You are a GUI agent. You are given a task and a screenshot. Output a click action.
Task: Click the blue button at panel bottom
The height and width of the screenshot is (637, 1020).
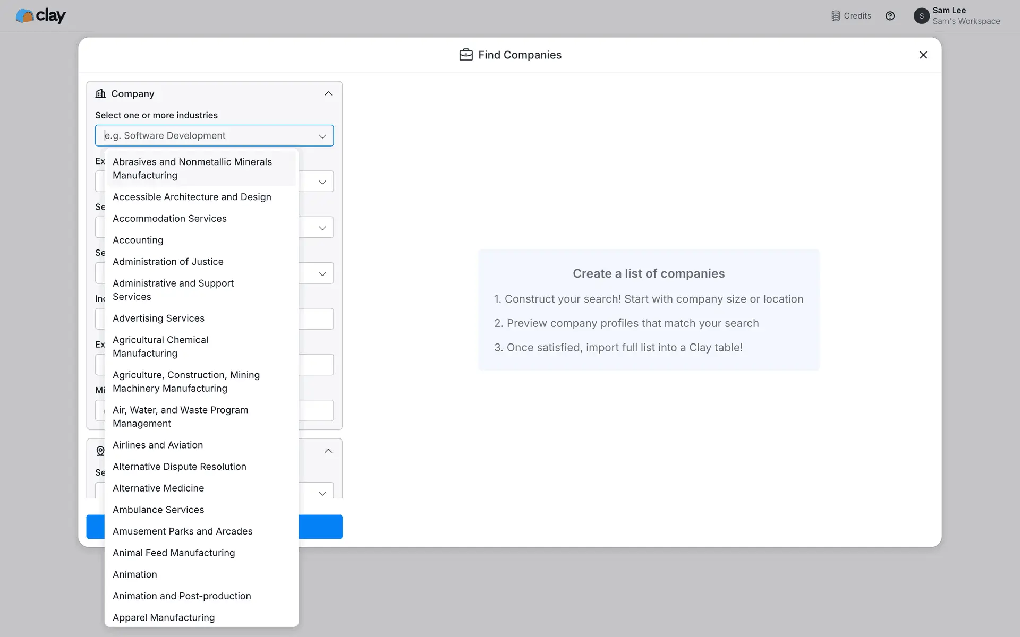click(320, 527)
